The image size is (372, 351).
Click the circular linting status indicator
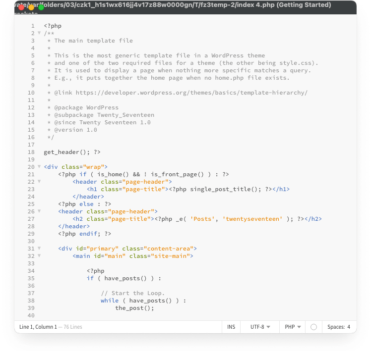[x=313, y=327]
